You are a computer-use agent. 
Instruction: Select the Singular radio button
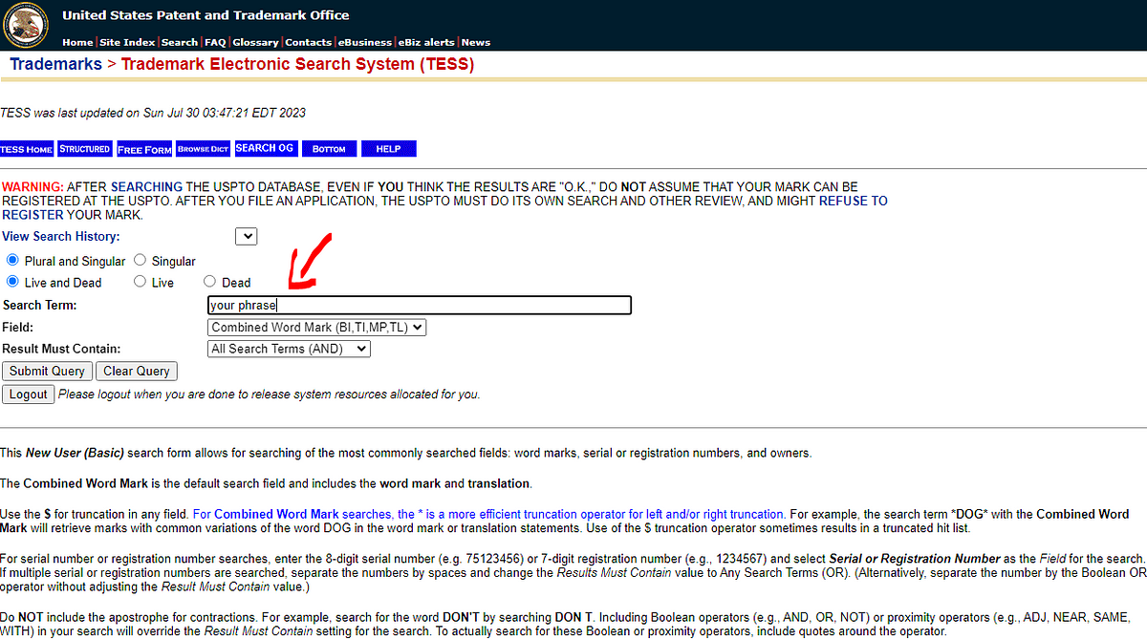pyautogui.click(x=140, y=260)
